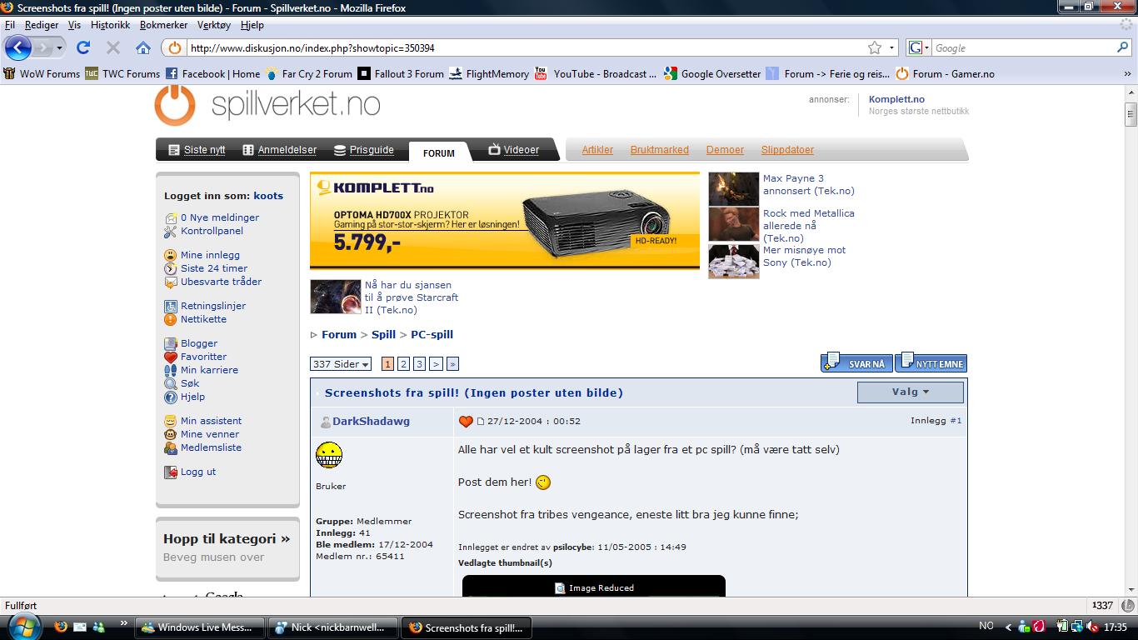Select the FORUM tab
This screenshot has height=640, width=1138.
[439, 152]
